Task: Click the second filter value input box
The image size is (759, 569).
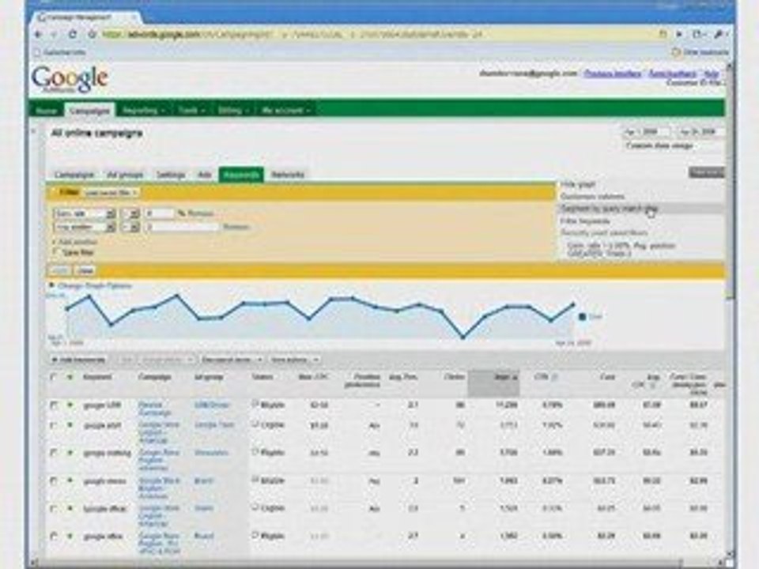Action: (182, 227)
